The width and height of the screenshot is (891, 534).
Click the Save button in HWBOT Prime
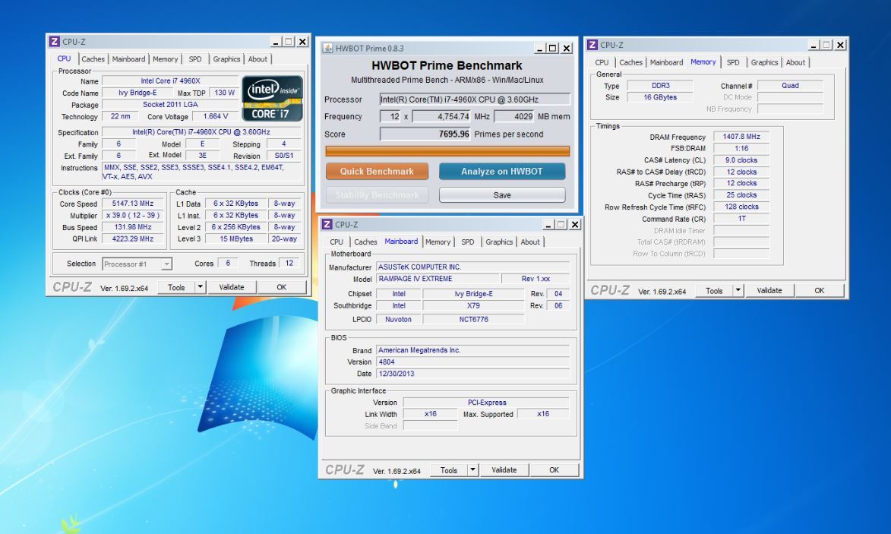click(502, 195)
